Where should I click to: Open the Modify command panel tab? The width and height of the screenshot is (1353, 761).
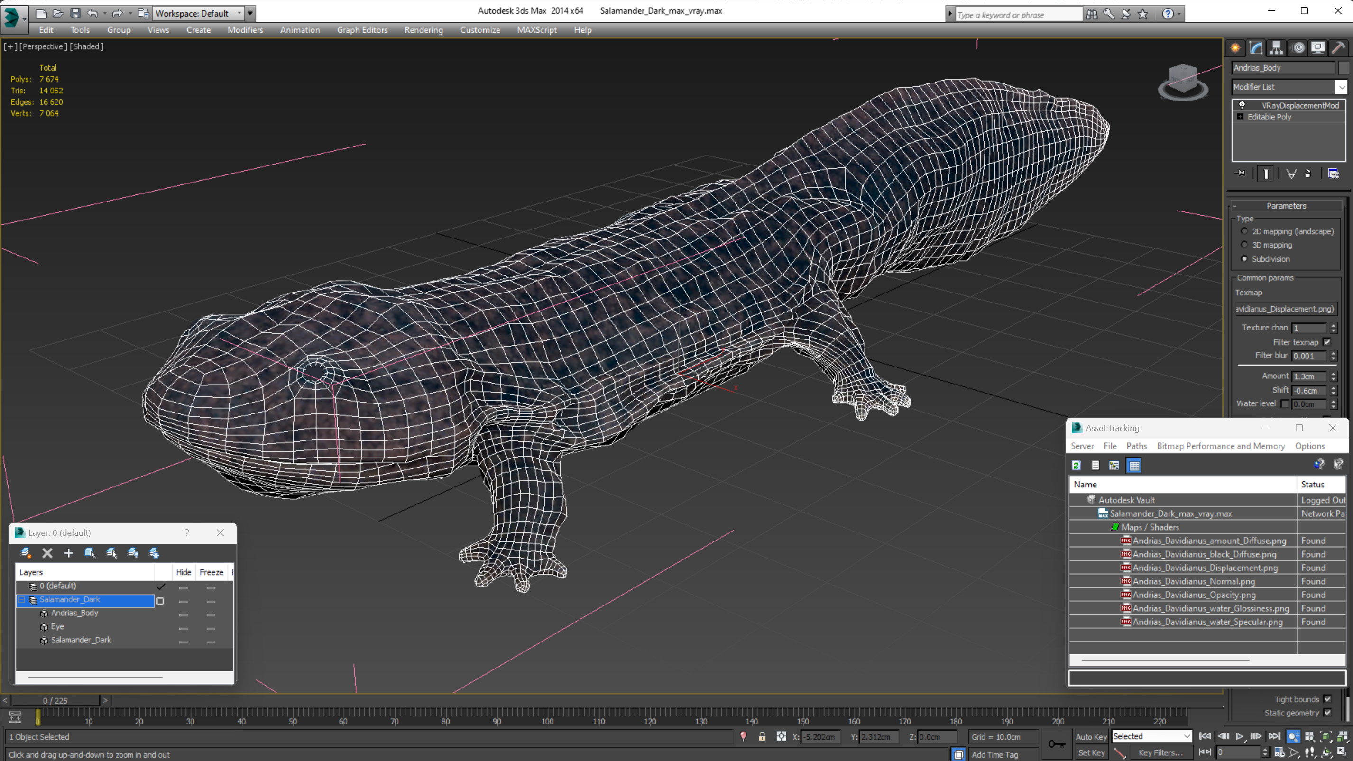coord(1256,48)
